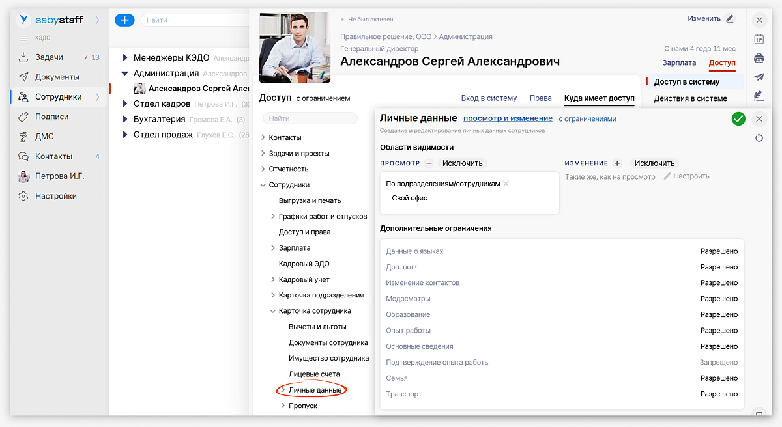The image size is (782, 427).
Task: Click Исключить button under Изменение
Action: [x=655, y=163]
